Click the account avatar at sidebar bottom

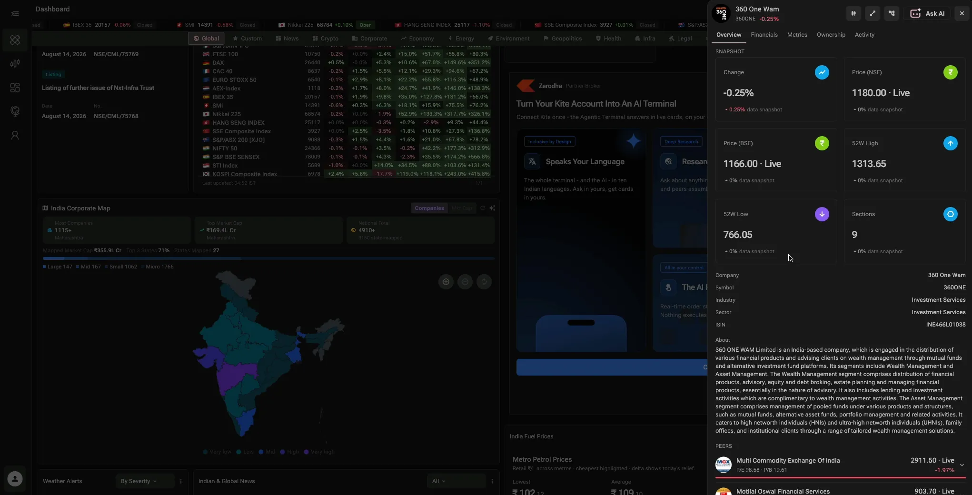click(x=15, y=479)
